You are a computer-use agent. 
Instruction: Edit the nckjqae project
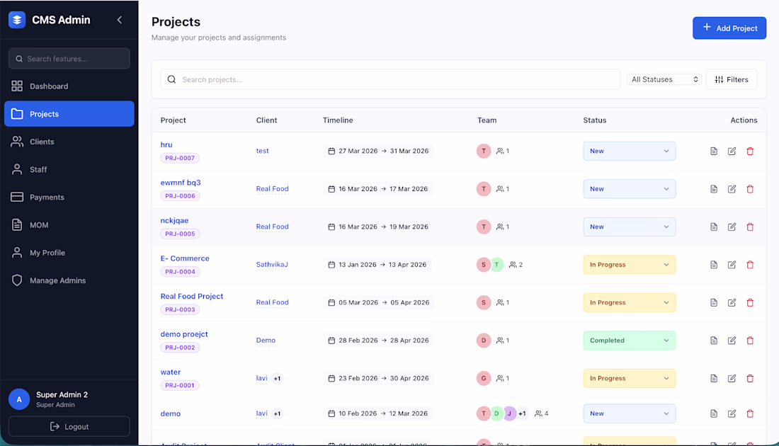pos(732,227)
